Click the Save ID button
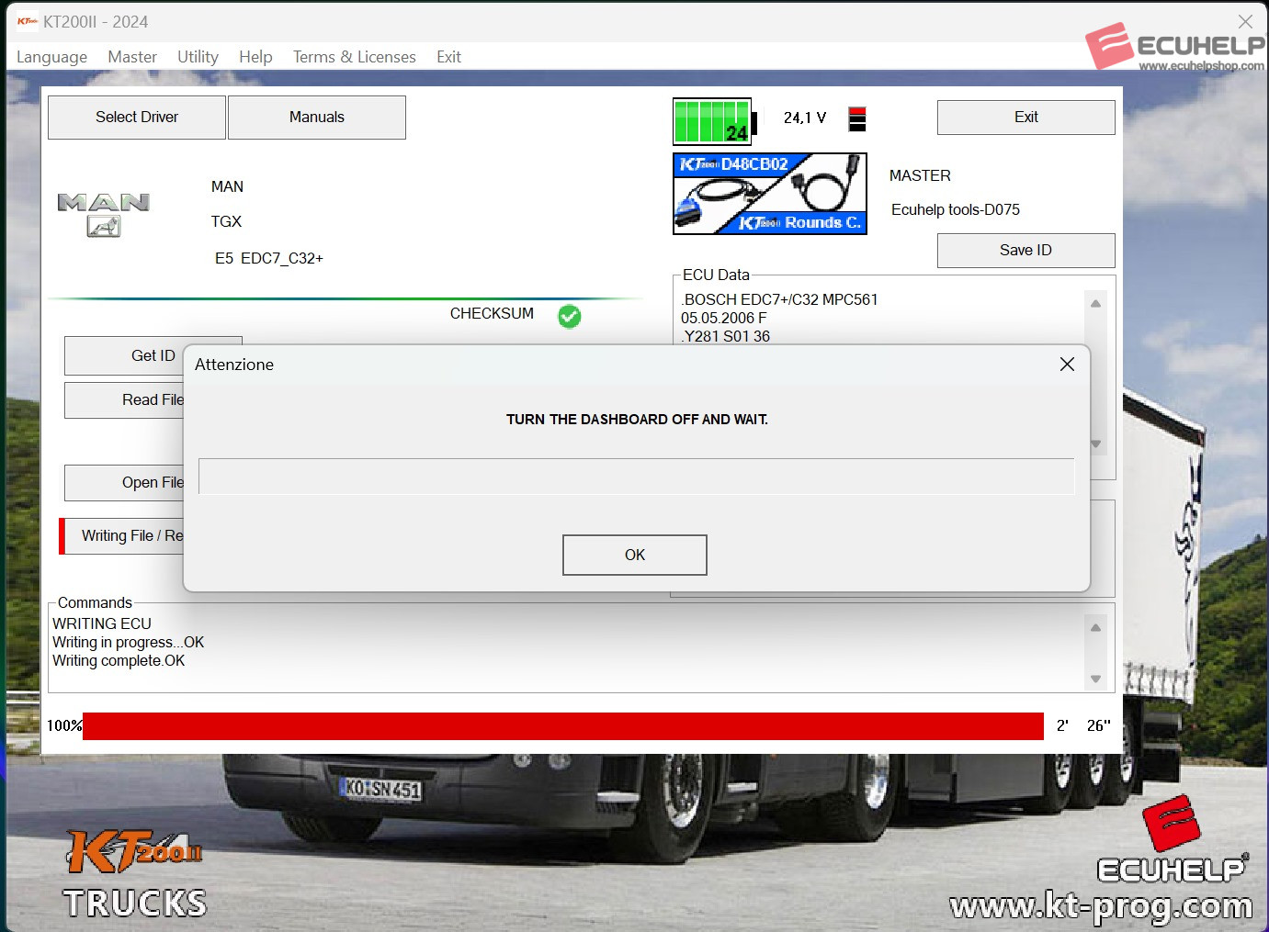 coord(1025,251)
